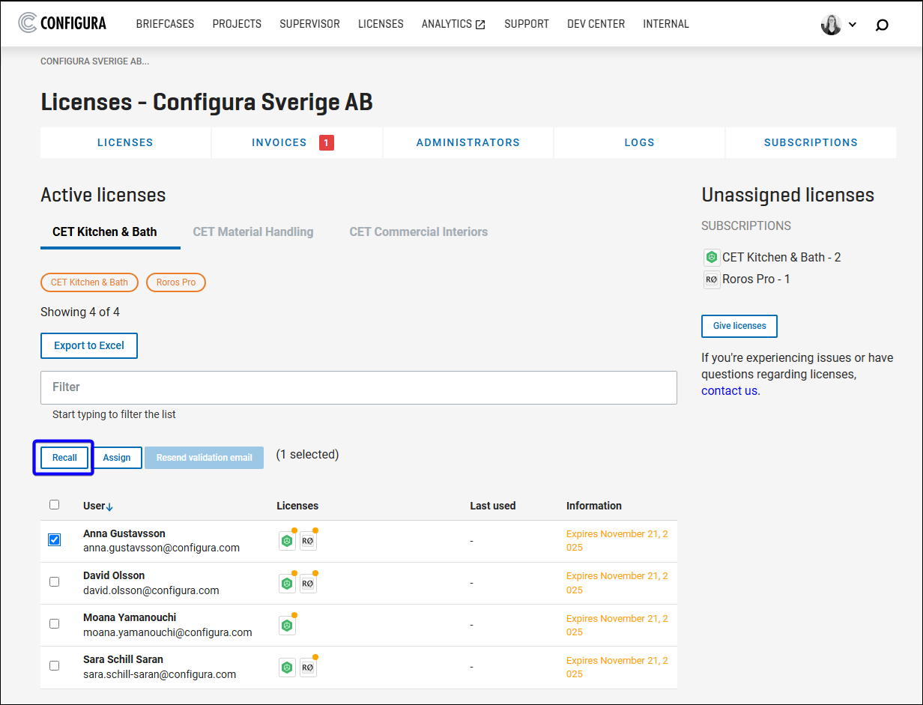Click Sara Schill Saran's CET Kitchen & Bath license icon
The height and width of the screenshot is (705, 923).
(x=287, y=667)
